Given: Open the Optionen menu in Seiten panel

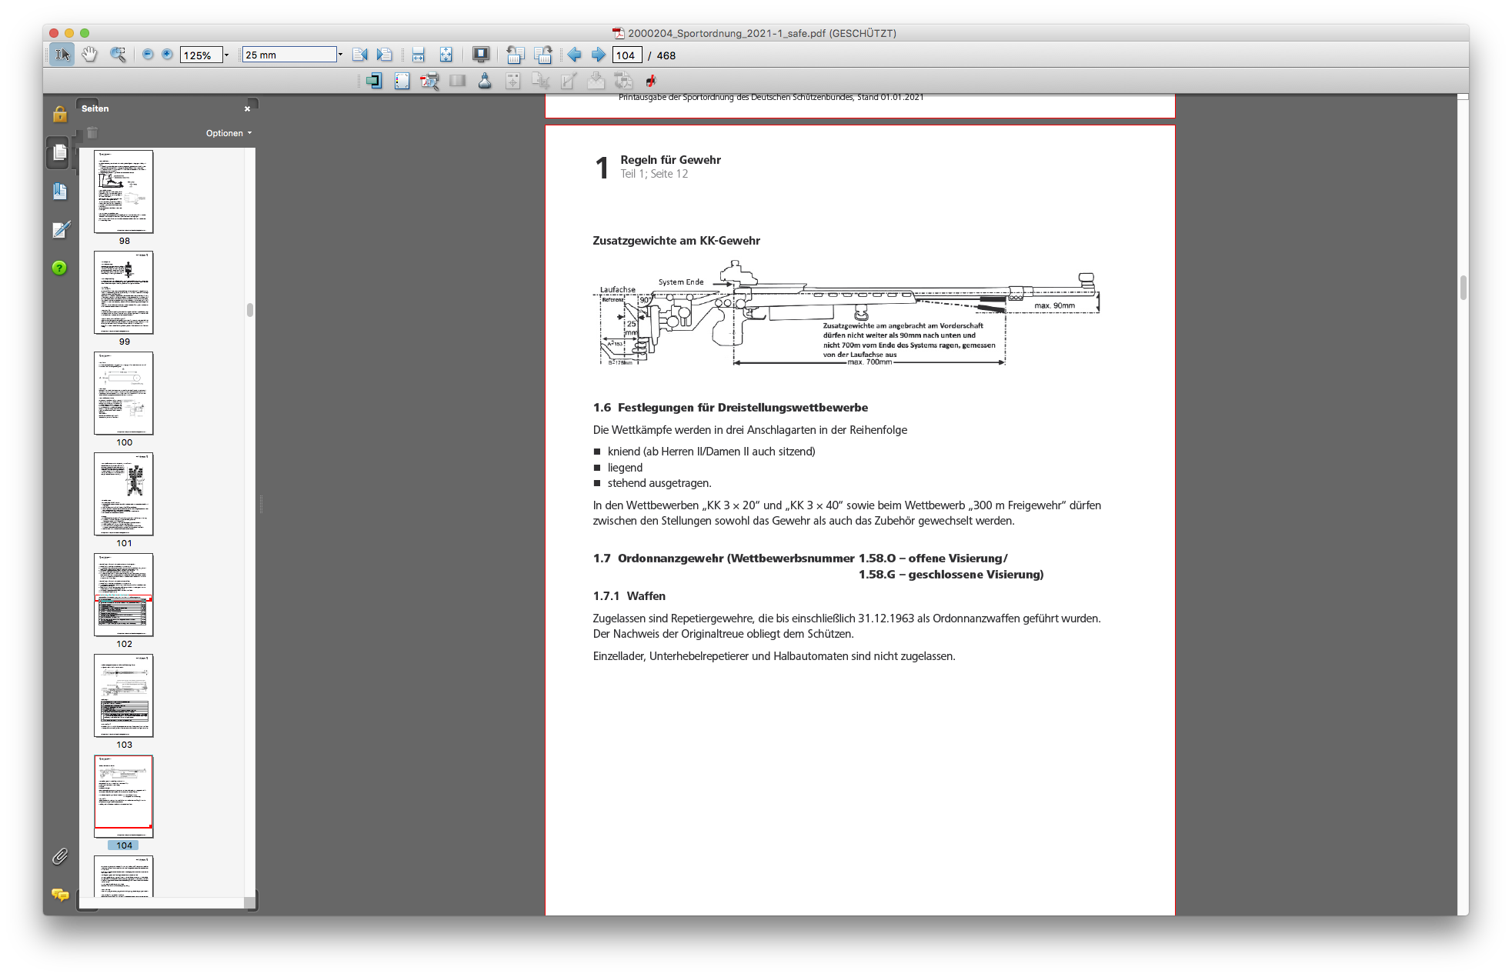Looking at the screenshot, I should point(229,133).
